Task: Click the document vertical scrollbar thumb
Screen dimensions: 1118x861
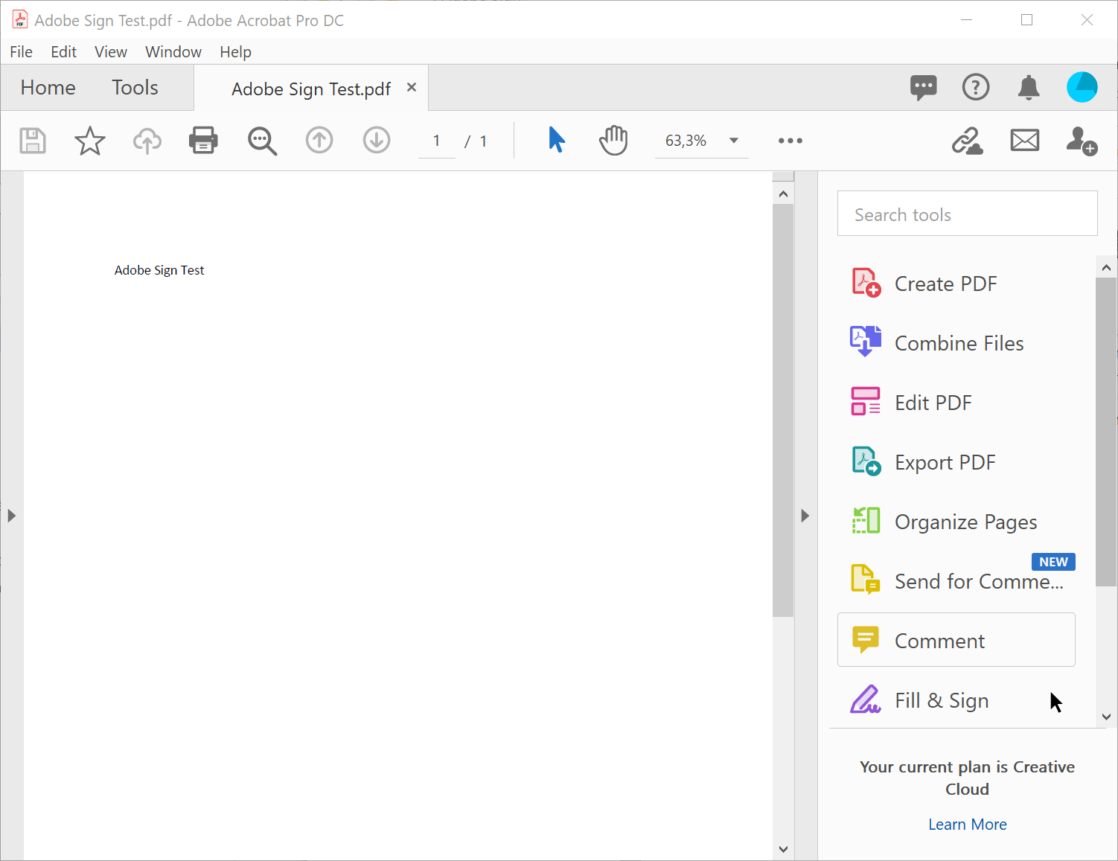Action: point(783,411)
